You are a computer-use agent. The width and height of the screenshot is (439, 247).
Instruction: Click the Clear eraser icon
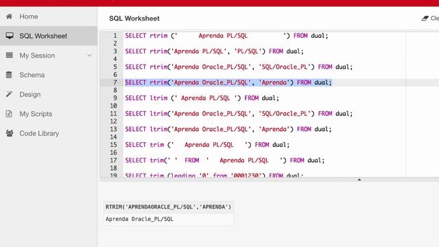tap(425, 19)
